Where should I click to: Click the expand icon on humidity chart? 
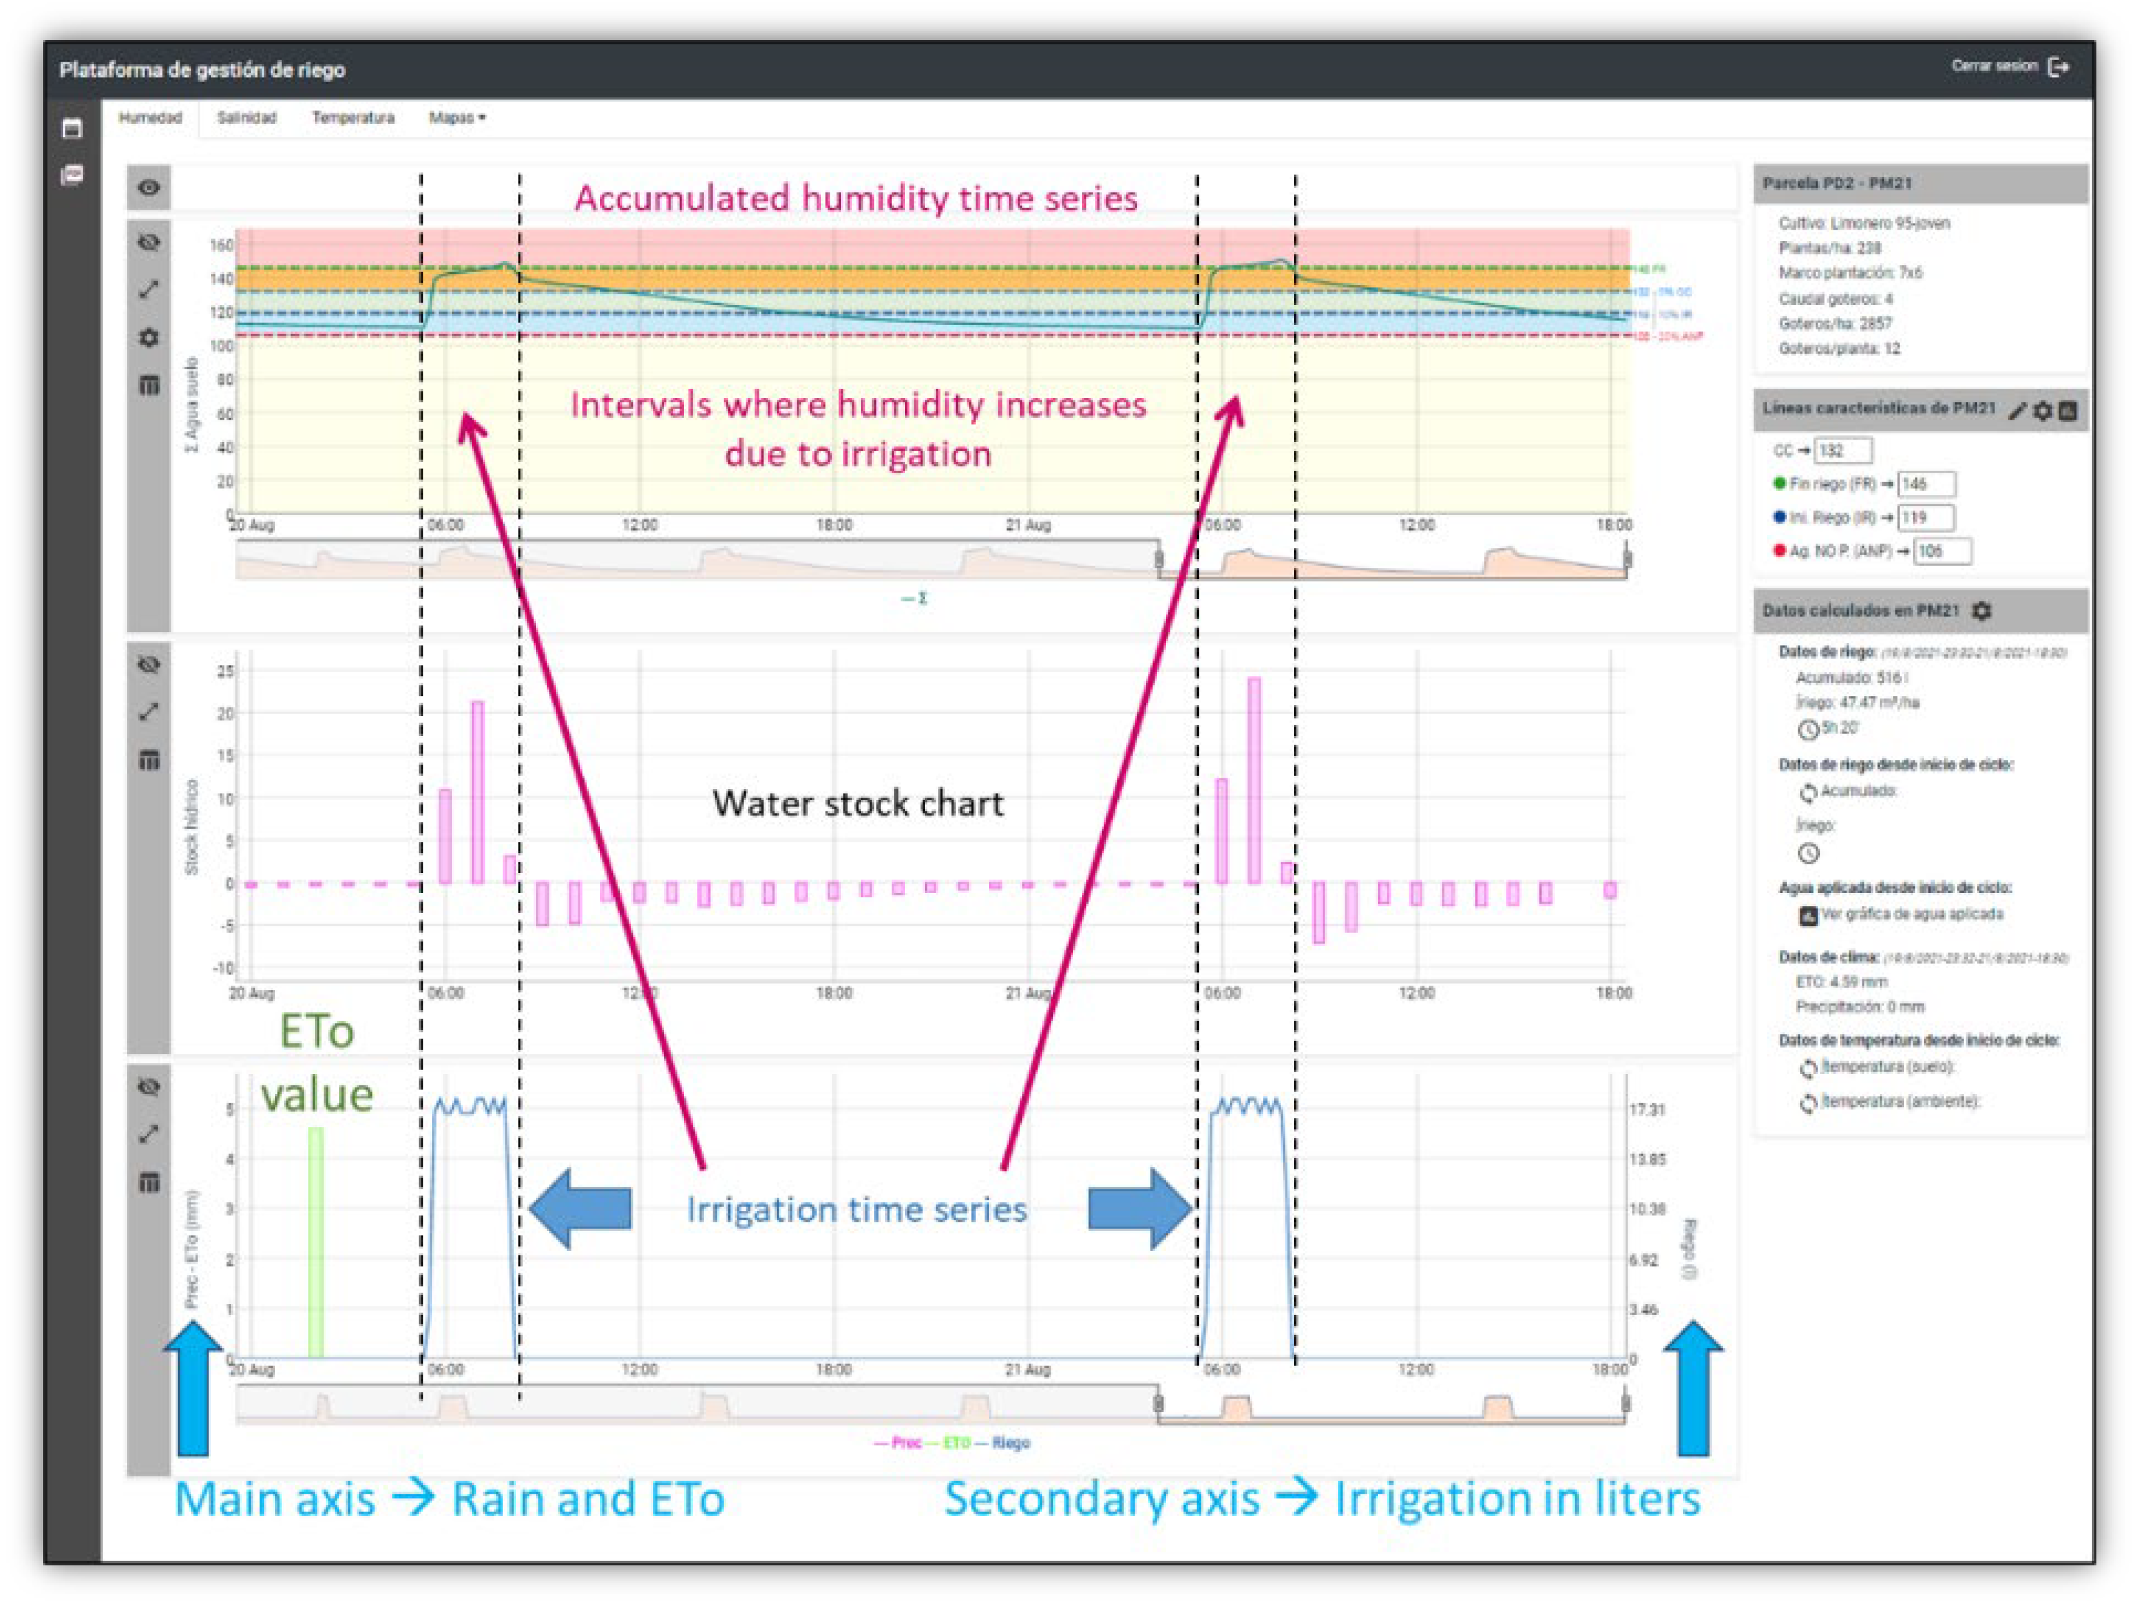pos(149,289)
